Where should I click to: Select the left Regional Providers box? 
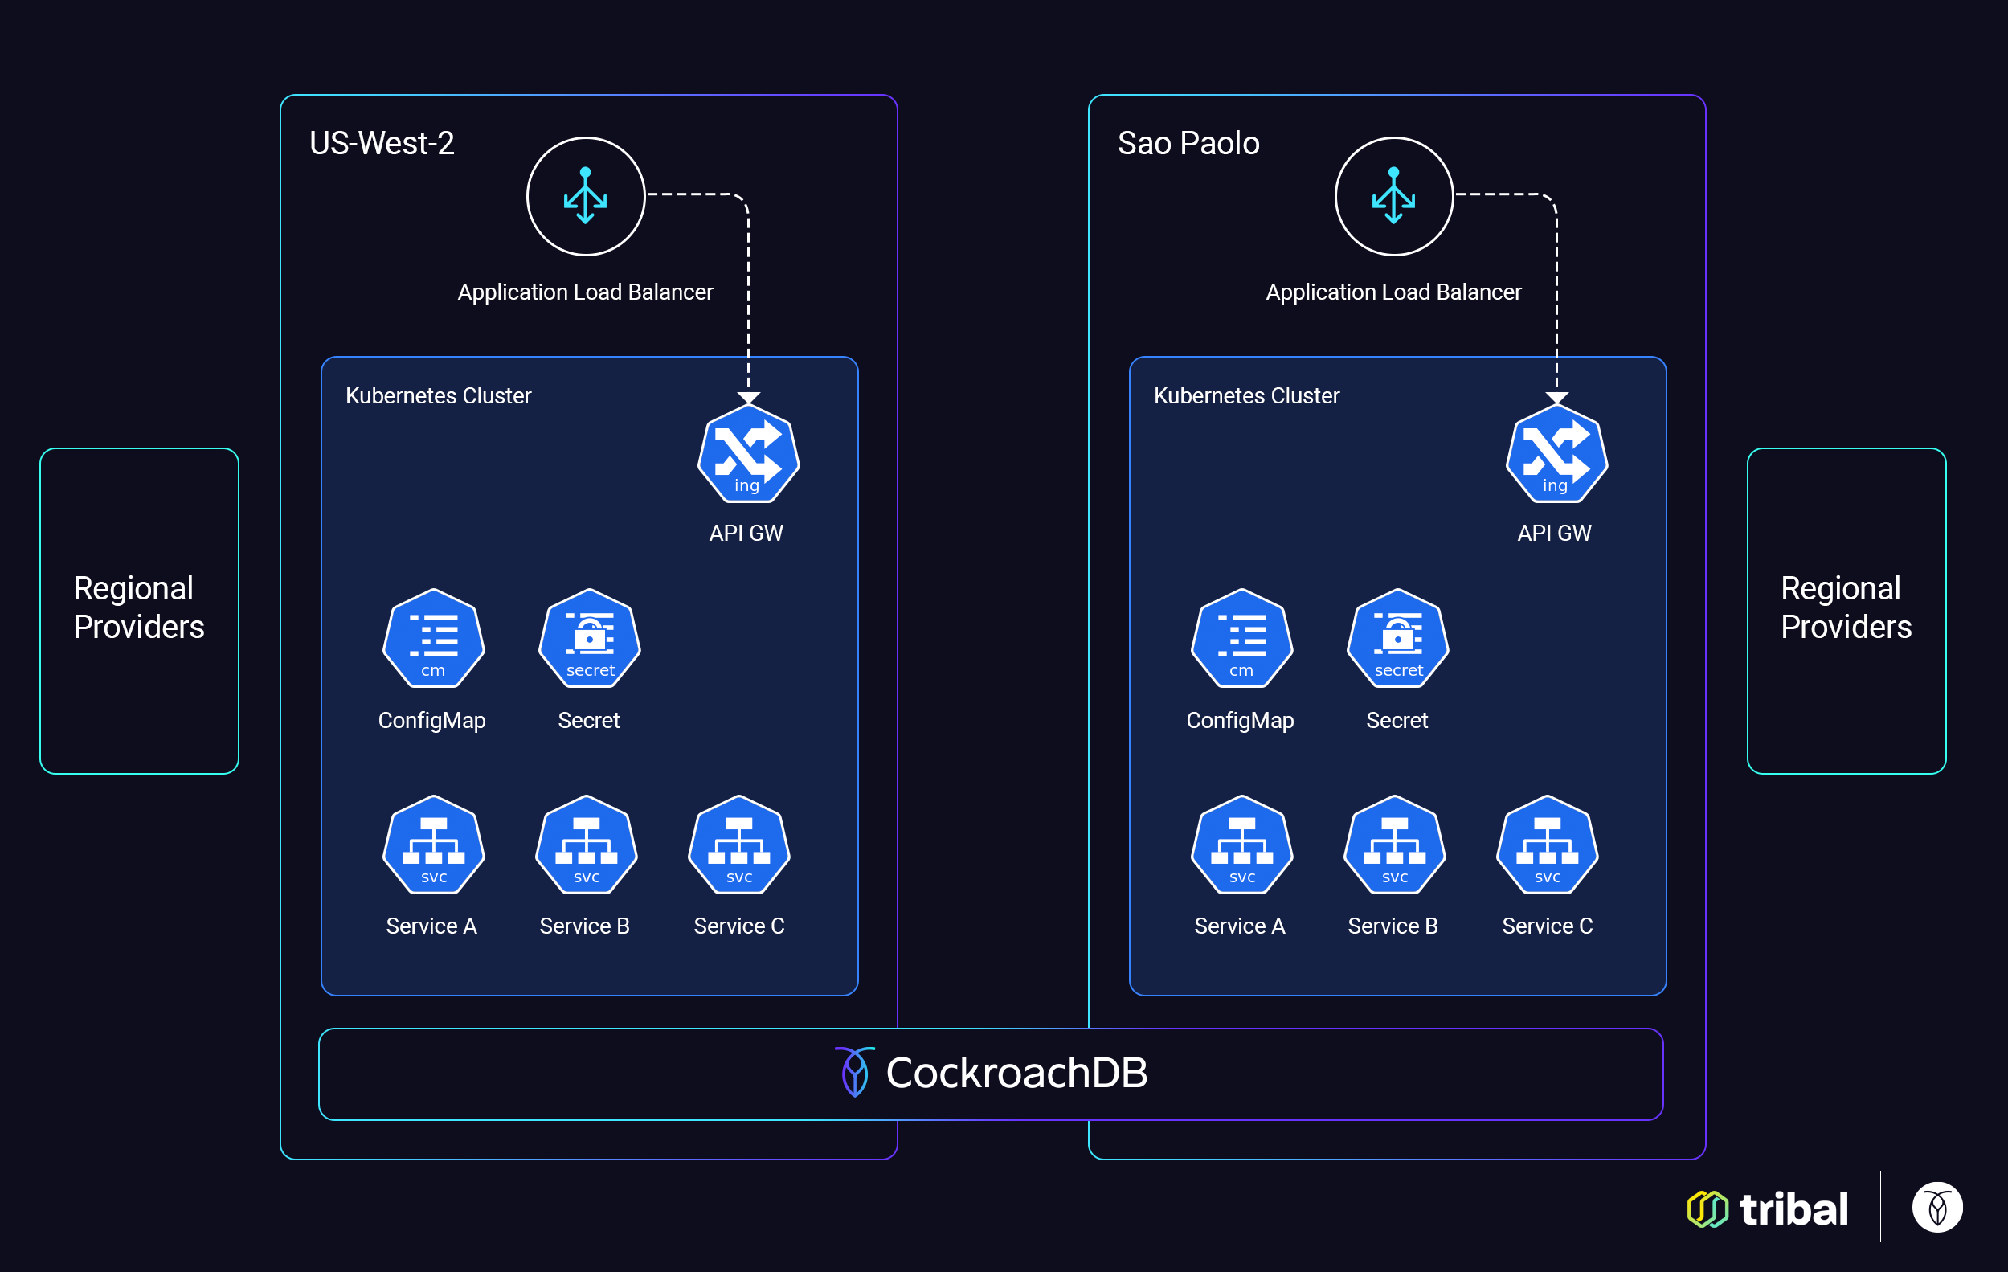click(138, 609)
